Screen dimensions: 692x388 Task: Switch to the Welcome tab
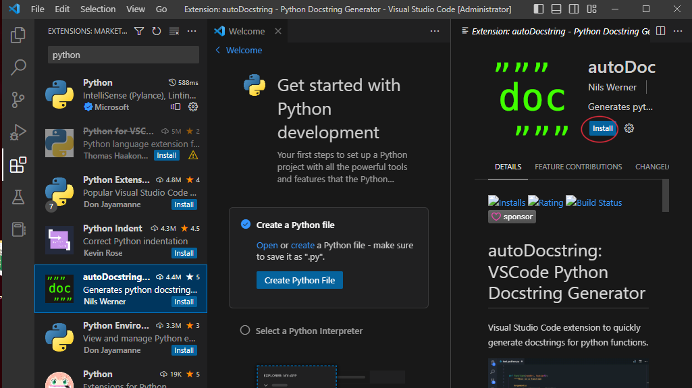[246, 31]
